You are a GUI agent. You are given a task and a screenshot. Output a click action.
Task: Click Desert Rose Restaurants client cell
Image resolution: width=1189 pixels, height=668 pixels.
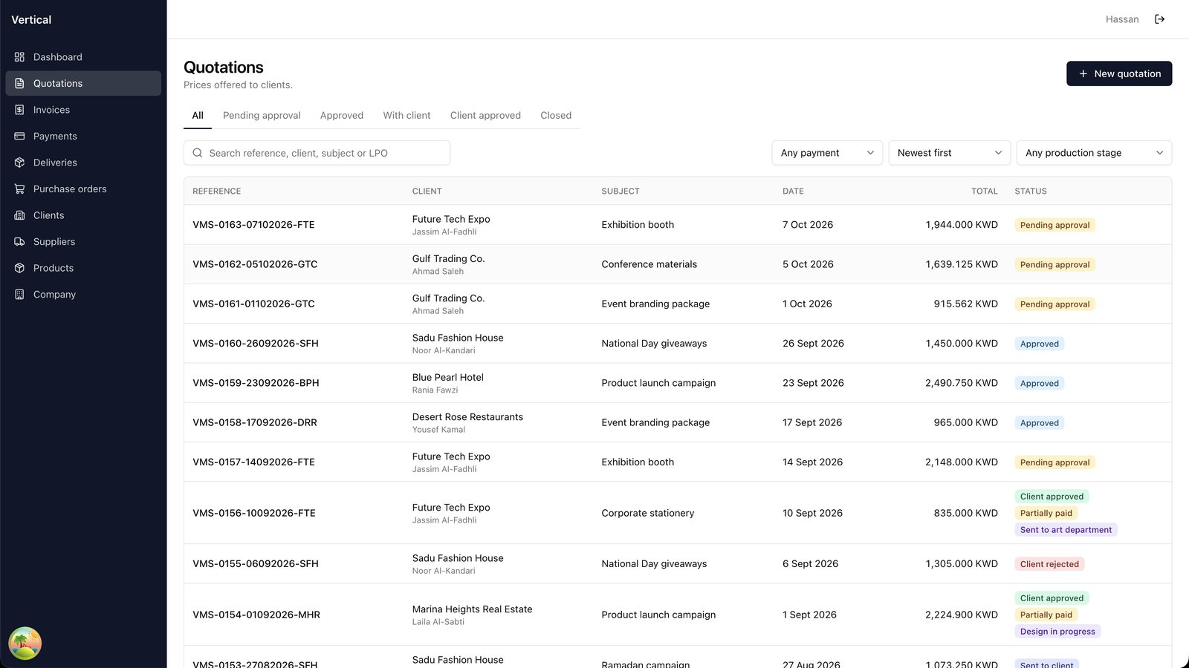(x=467, y=422)
